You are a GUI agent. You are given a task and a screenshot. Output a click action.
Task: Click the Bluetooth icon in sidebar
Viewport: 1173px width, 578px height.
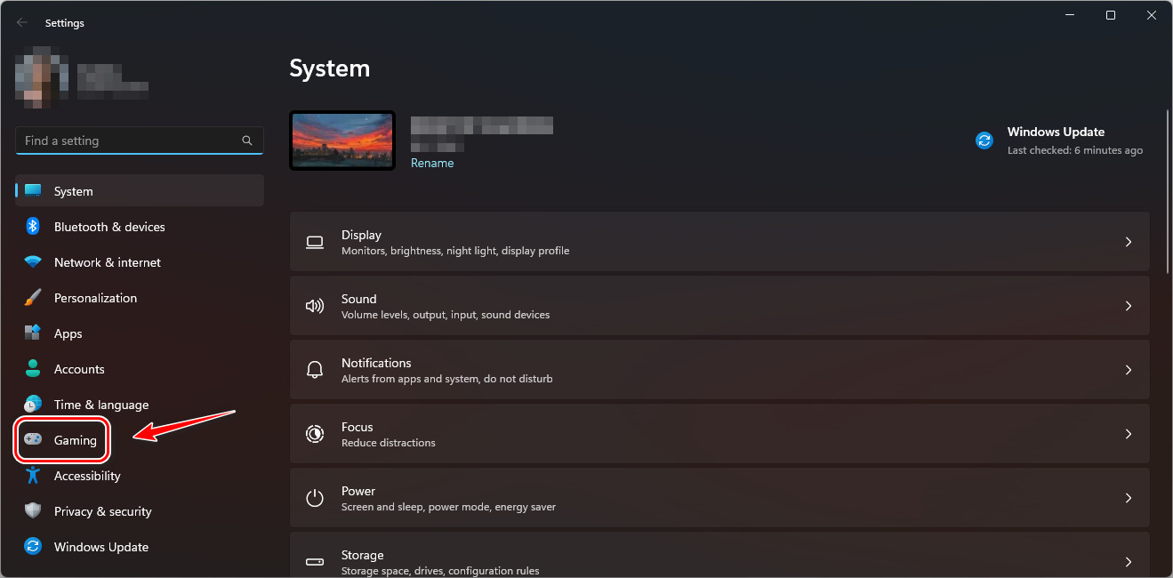tap(33, 227)
